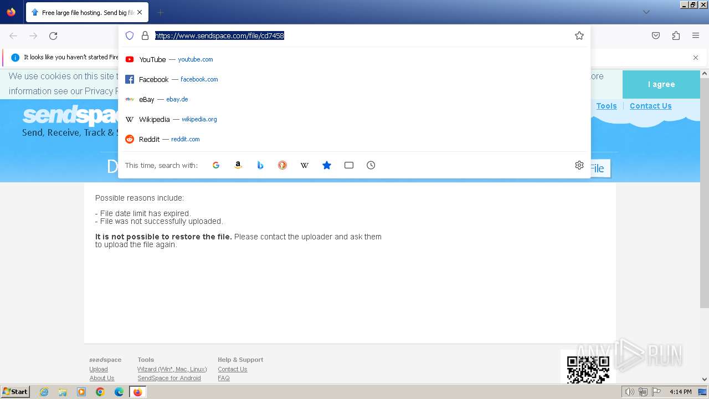Click the page scrollbar up arrow
Screen dimensions: 709x399
point(705,73)
